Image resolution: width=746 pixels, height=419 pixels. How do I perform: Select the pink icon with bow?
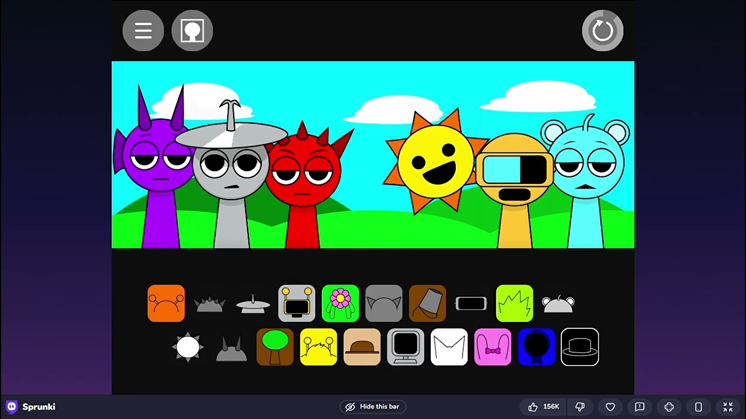(x=492, y=347)
